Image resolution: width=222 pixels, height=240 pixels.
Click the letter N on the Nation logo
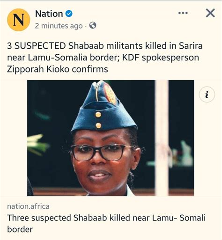point(19,20)
